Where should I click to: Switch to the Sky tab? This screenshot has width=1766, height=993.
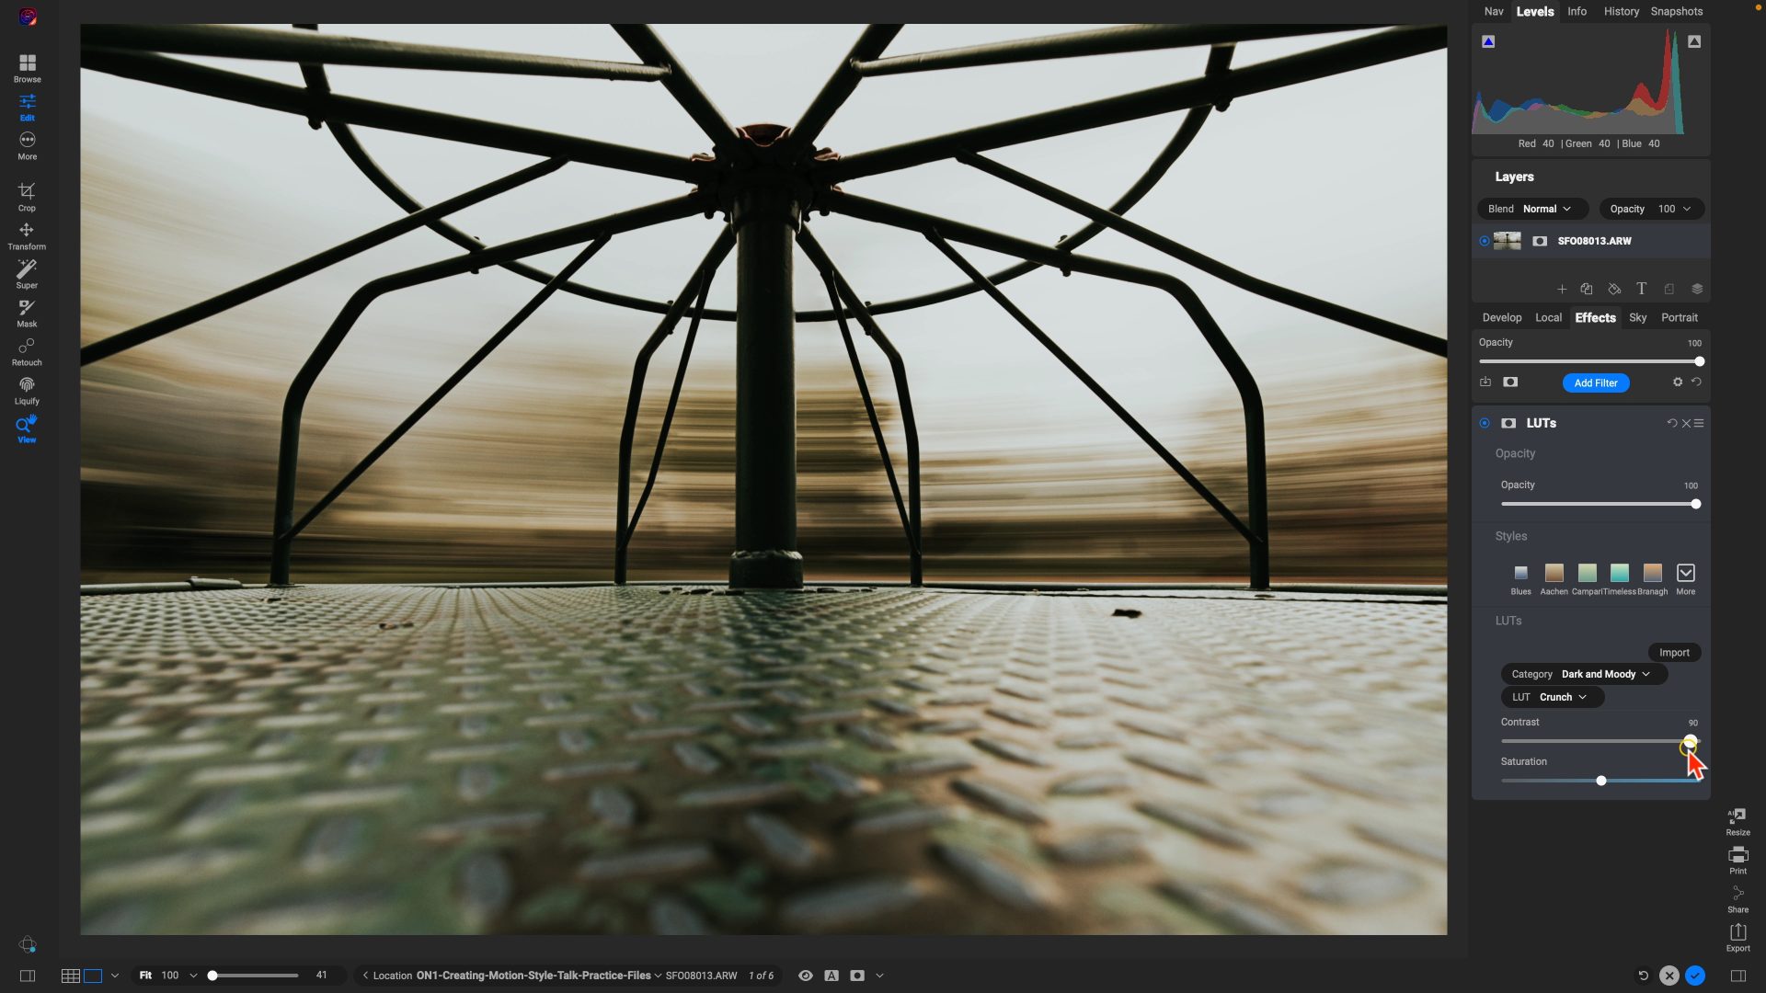coord(1637,317)
